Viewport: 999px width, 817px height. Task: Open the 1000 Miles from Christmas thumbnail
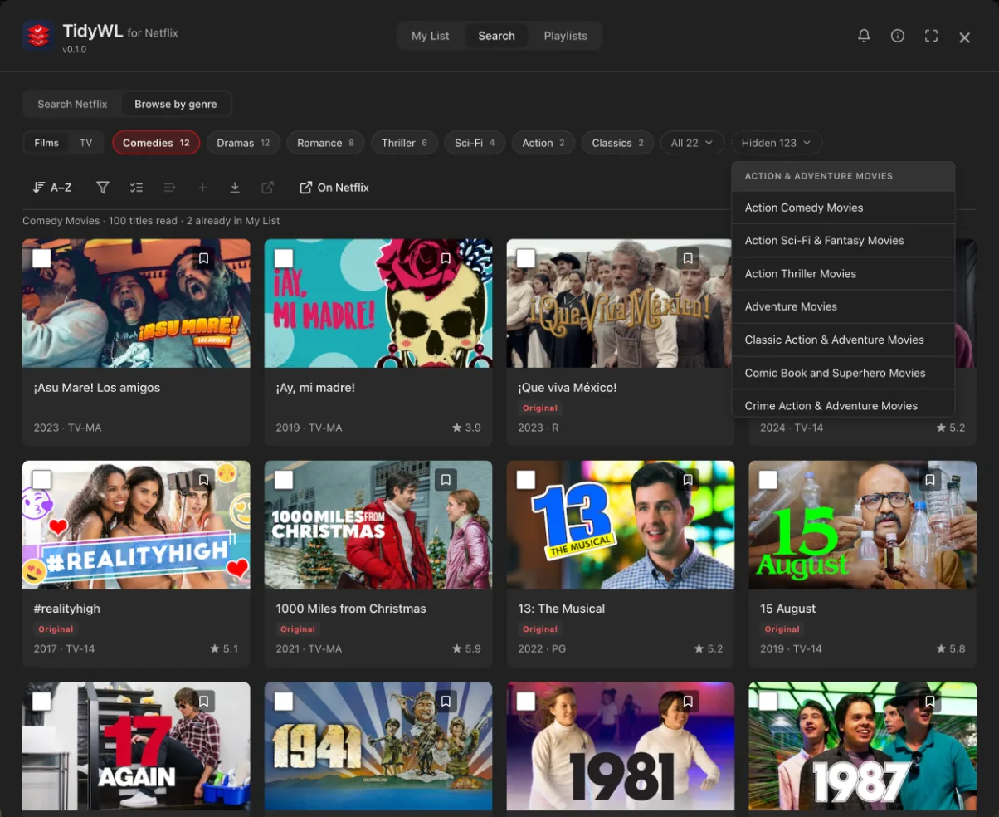coord(378,525)
